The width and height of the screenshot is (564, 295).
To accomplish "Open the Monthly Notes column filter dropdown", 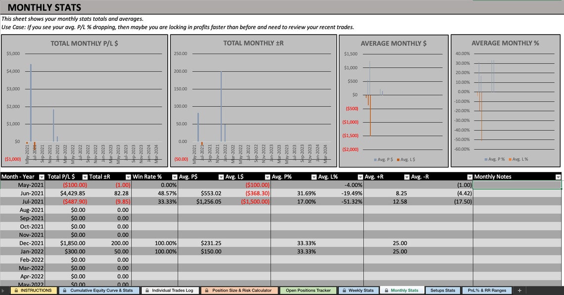I will 560,176.
